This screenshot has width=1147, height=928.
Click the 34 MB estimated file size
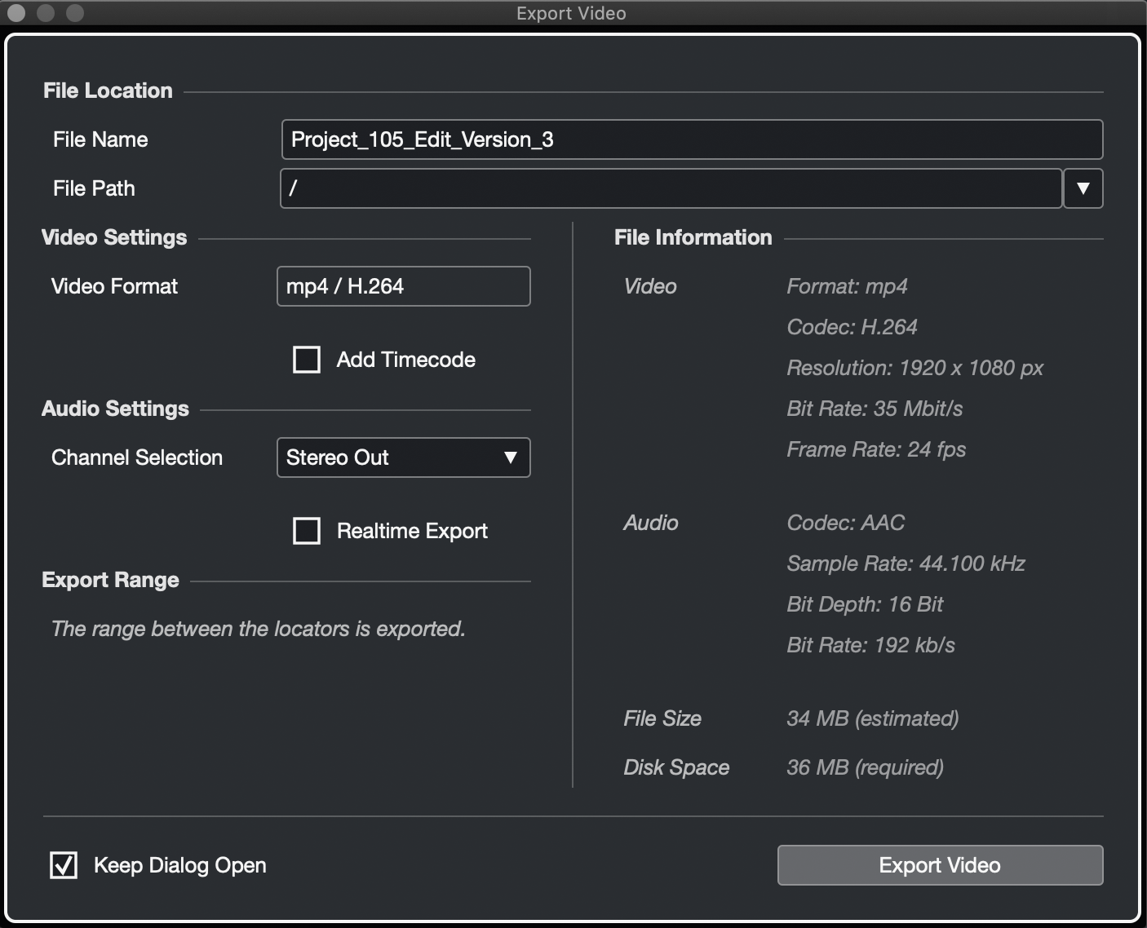pos(872,718)
